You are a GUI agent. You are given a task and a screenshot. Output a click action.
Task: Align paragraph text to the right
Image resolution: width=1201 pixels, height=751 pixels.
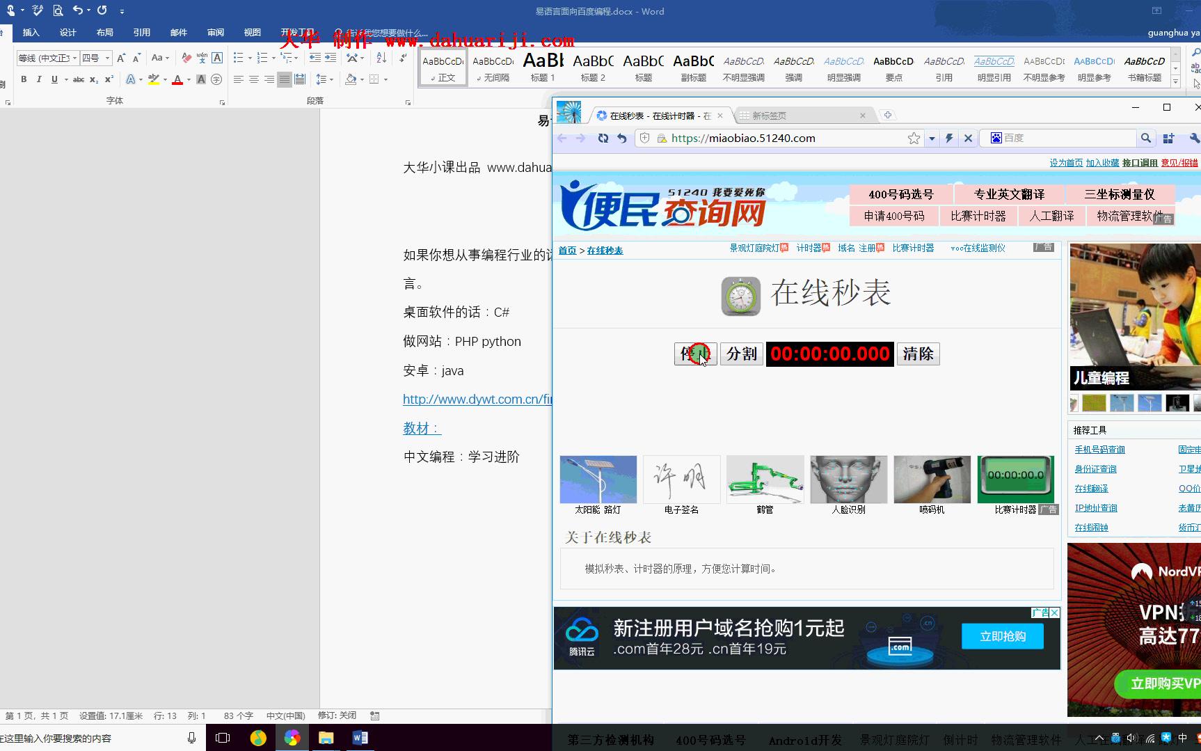269,79
